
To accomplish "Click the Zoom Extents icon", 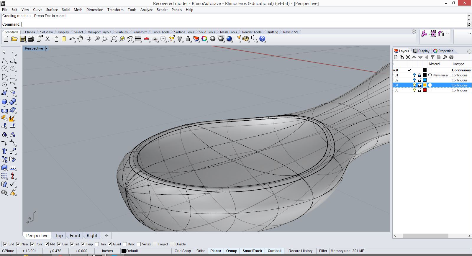I will pyautogui.click(x=114, y=39).
